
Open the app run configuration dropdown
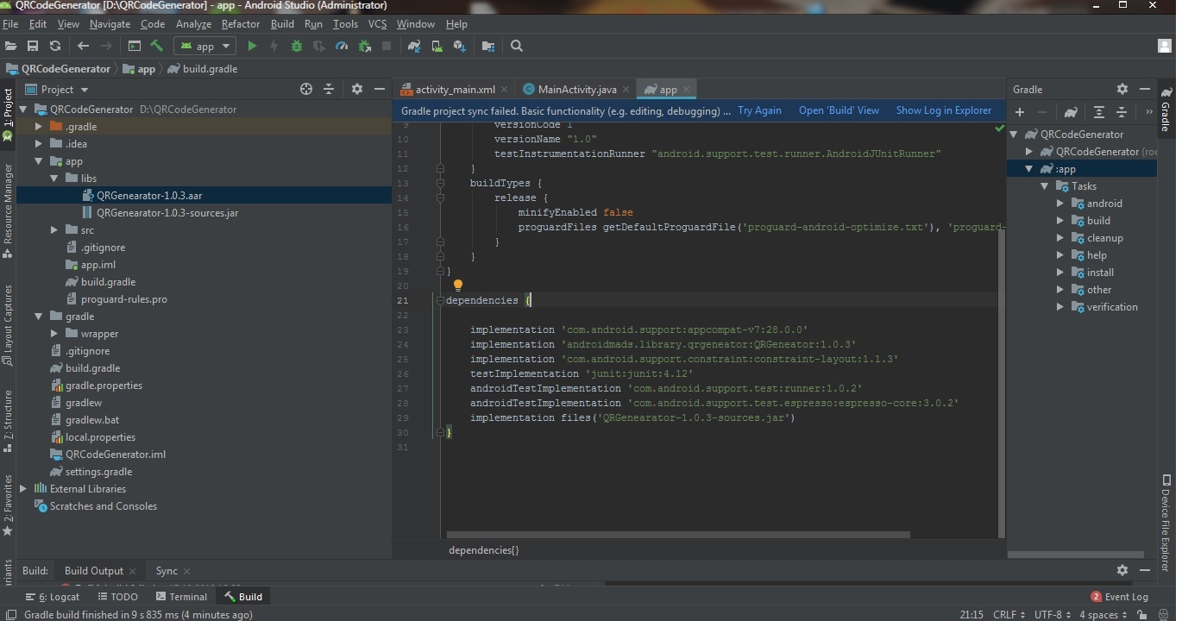[204, 46]
